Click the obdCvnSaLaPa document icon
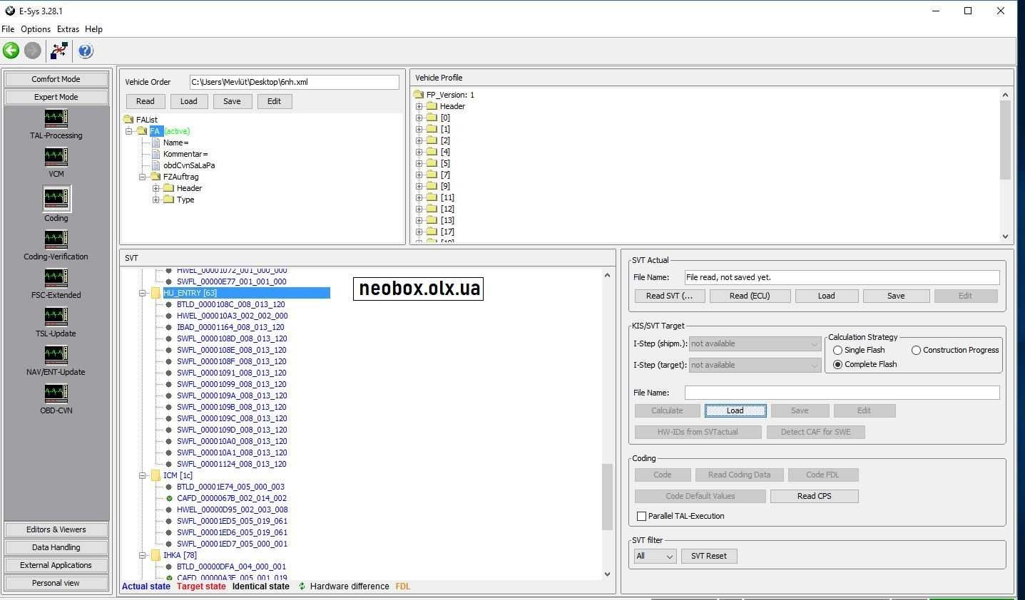The image size is (1025, 600). [156, 165]
